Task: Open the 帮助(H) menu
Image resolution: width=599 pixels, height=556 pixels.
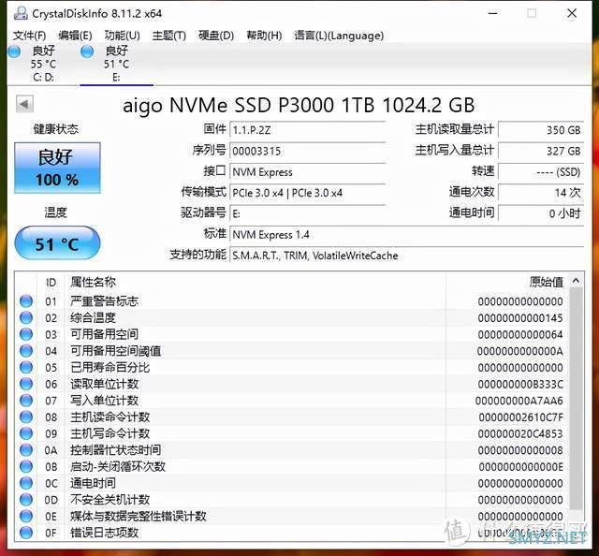Action: (x=264, y=36)
